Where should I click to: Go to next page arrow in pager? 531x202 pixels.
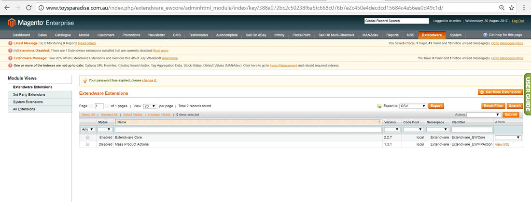click(x=107, y=106)
